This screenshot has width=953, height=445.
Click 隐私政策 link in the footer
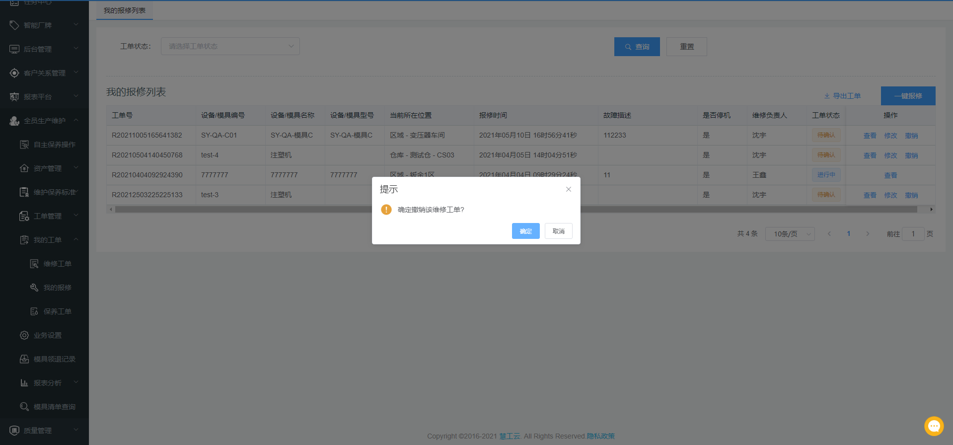[x=600, y=436]
